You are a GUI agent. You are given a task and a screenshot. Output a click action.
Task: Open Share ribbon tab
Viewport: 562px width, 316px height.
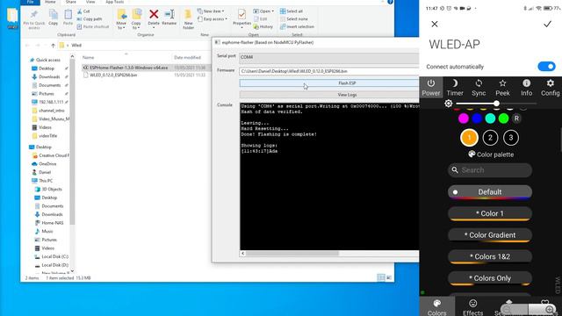(71, 2)
